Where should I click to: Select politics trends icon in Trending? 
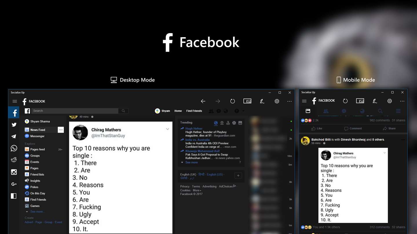pyautogui.click(x=222, y=123)
